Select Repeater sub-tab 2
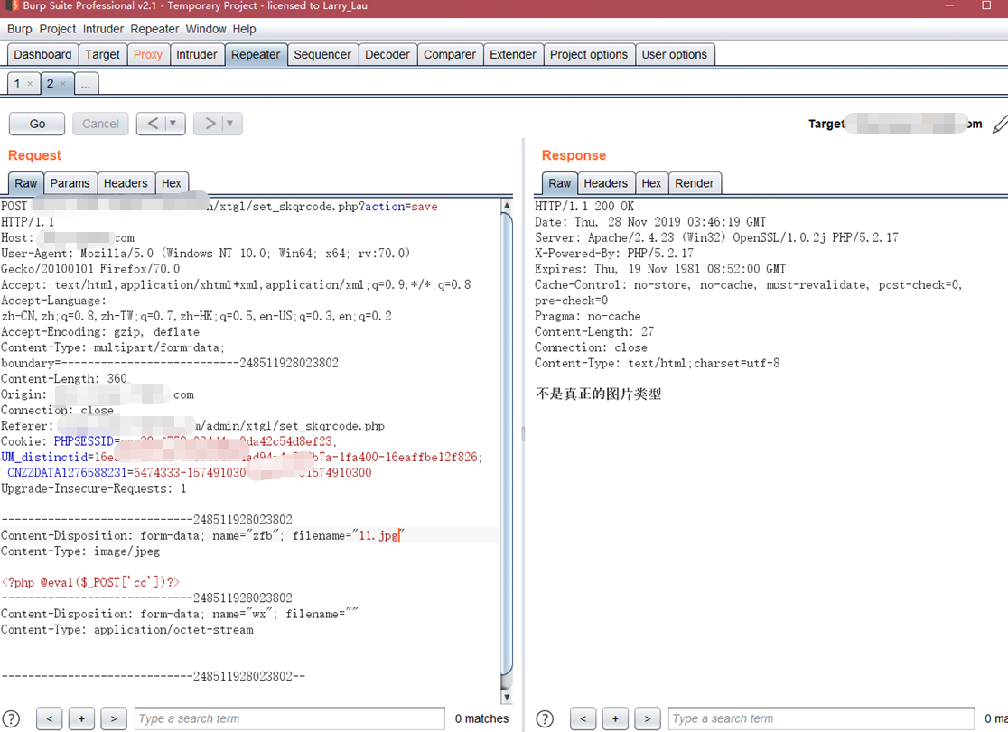This screenshot has height=732, width=1008. pyautogui.click(x=51, y=84)
